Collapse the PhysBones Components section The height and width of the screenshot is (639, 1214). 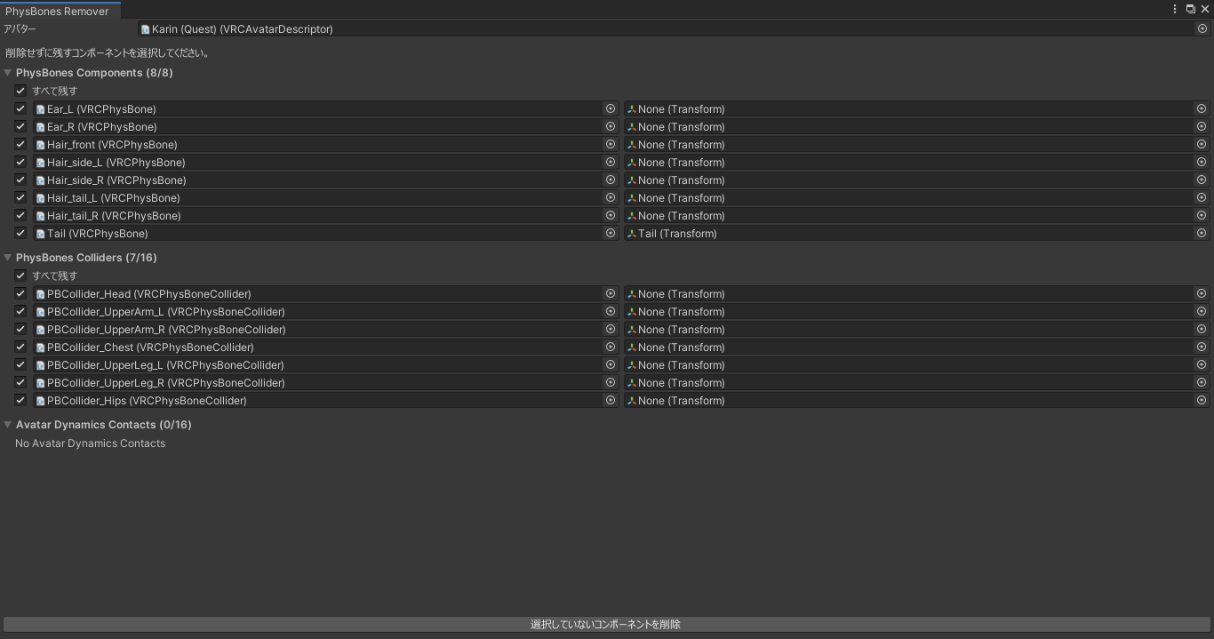point(8,73)
